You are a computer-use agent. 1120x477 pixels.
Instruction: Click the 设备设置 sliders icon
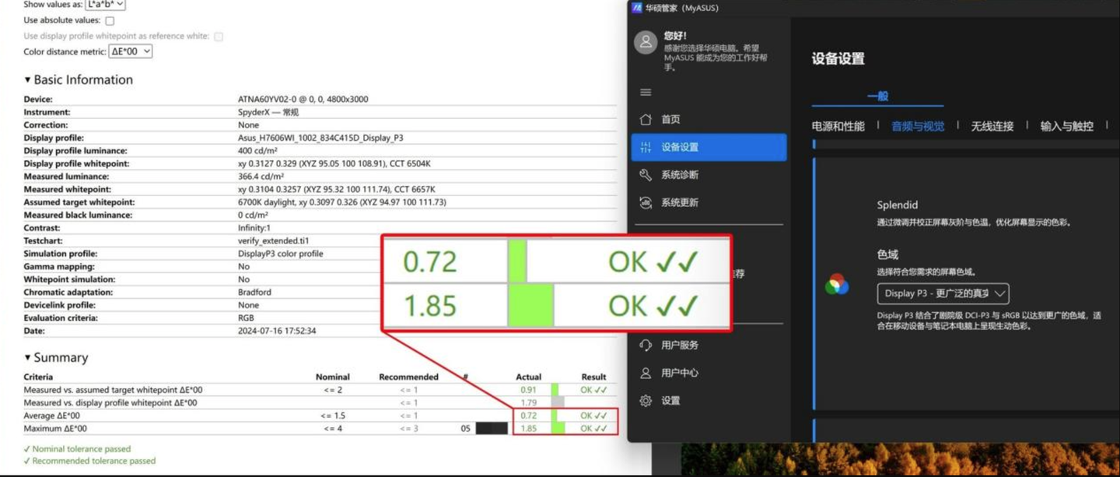[646, 147]
